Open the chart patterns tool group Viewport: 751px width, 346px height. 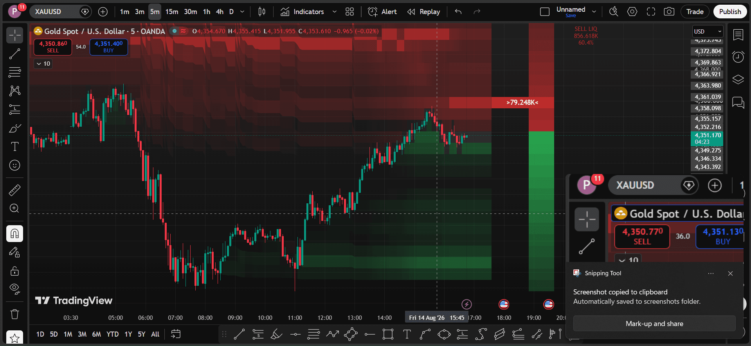pyautogui.click(x=15, y=91)
